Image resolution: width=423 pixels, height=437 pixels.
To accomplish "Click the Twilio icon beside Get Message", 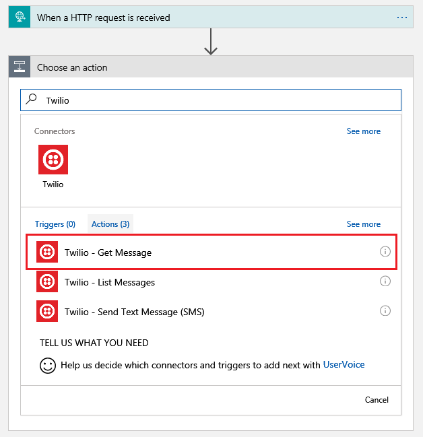I will coord(47,252).
